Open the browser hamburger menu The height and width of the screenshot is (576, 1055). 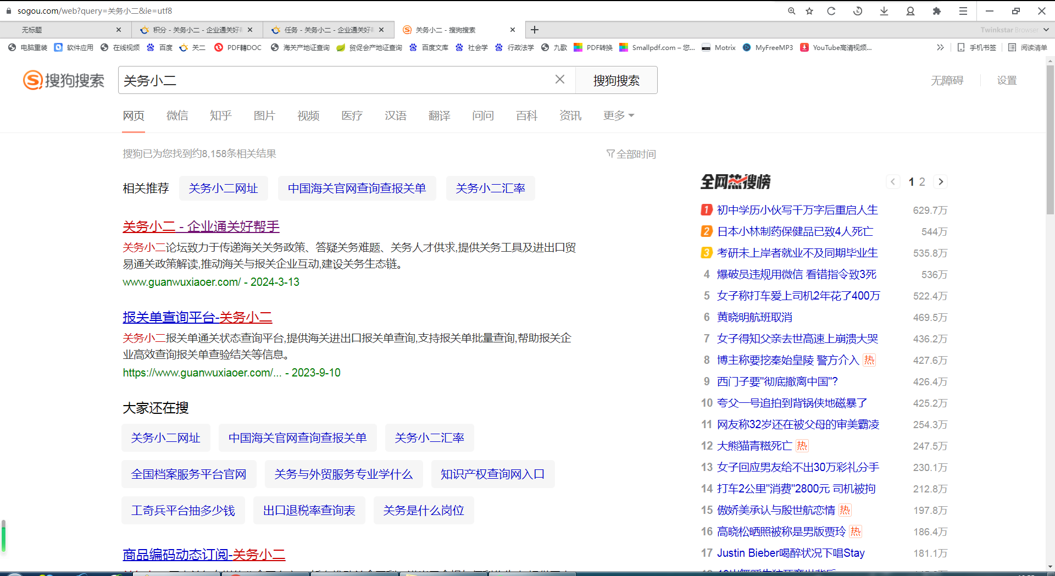[963, 11]
